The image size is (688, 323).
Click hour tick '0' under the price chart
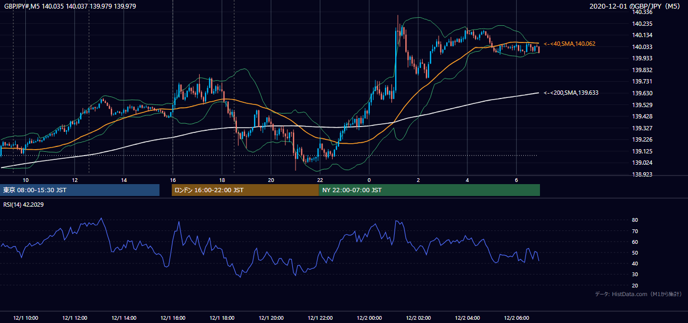coord(369,180)
